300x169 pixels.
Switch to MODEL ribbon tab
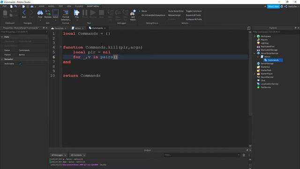click(51, 6)
